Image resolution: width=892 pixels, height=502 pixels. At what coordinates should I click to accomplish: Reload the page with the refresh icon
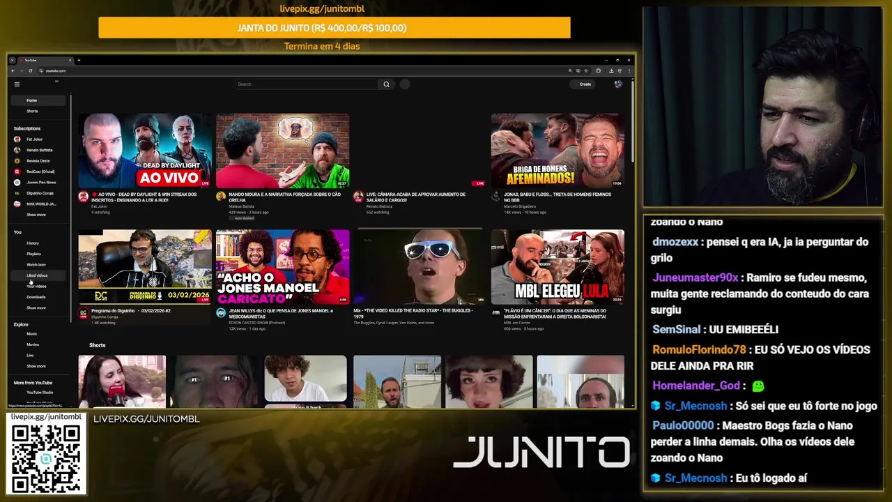click(x=30, y=70)
